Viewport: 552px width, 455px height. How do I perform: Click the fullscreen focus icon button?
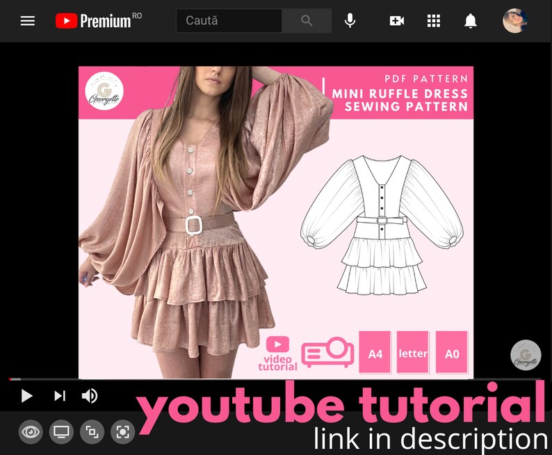pyautogui.click(x=123, y=432)
